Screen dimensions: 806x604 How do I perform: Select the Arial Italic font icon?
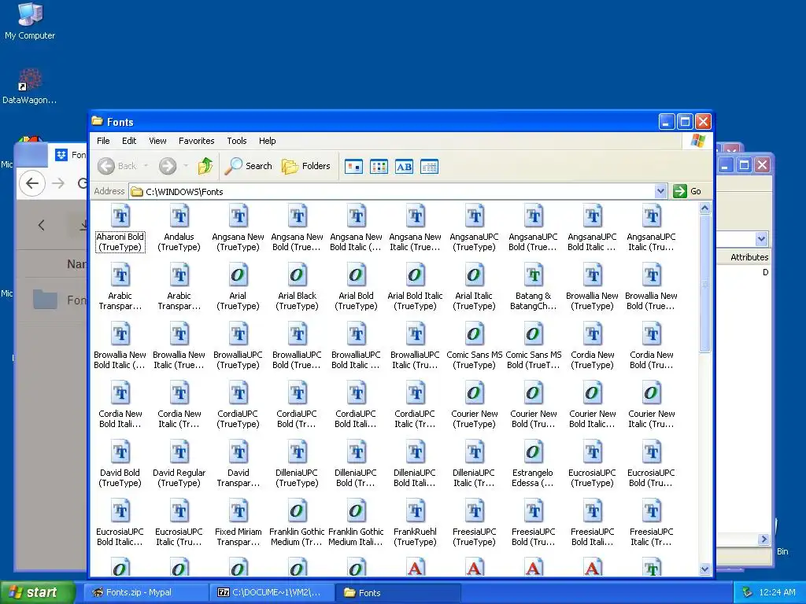(475, 275)
